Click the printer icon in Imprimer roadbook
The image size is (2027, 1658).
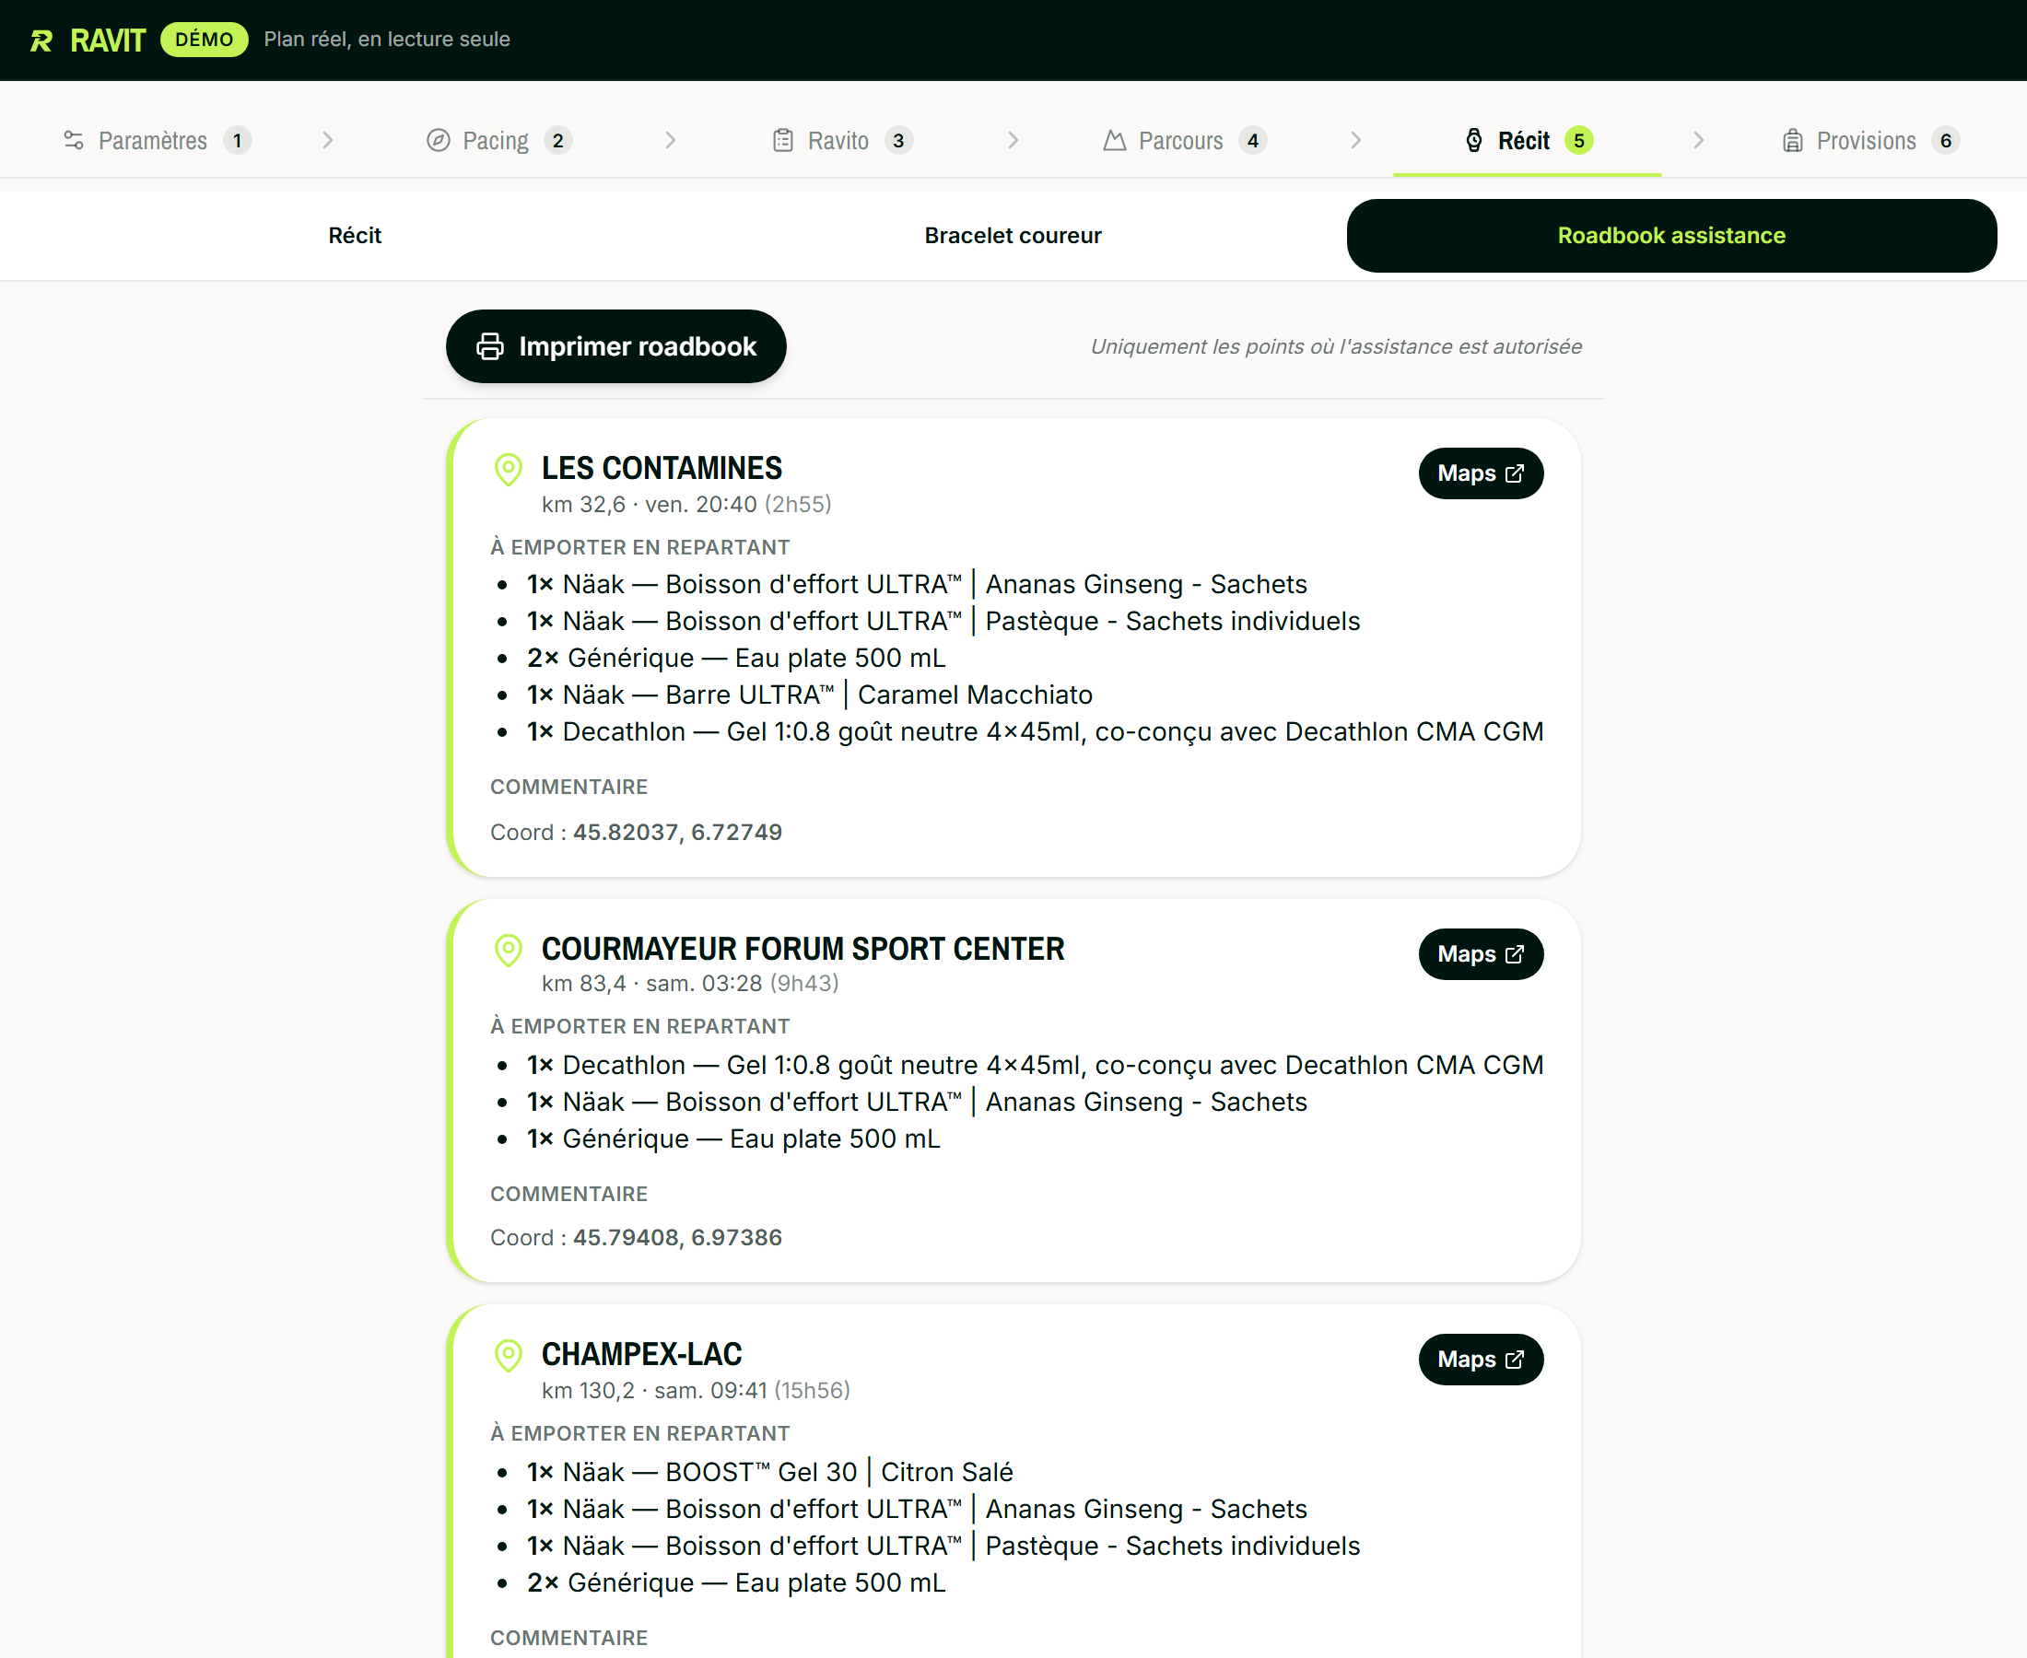pyautogui.click(x=490, y=346)
